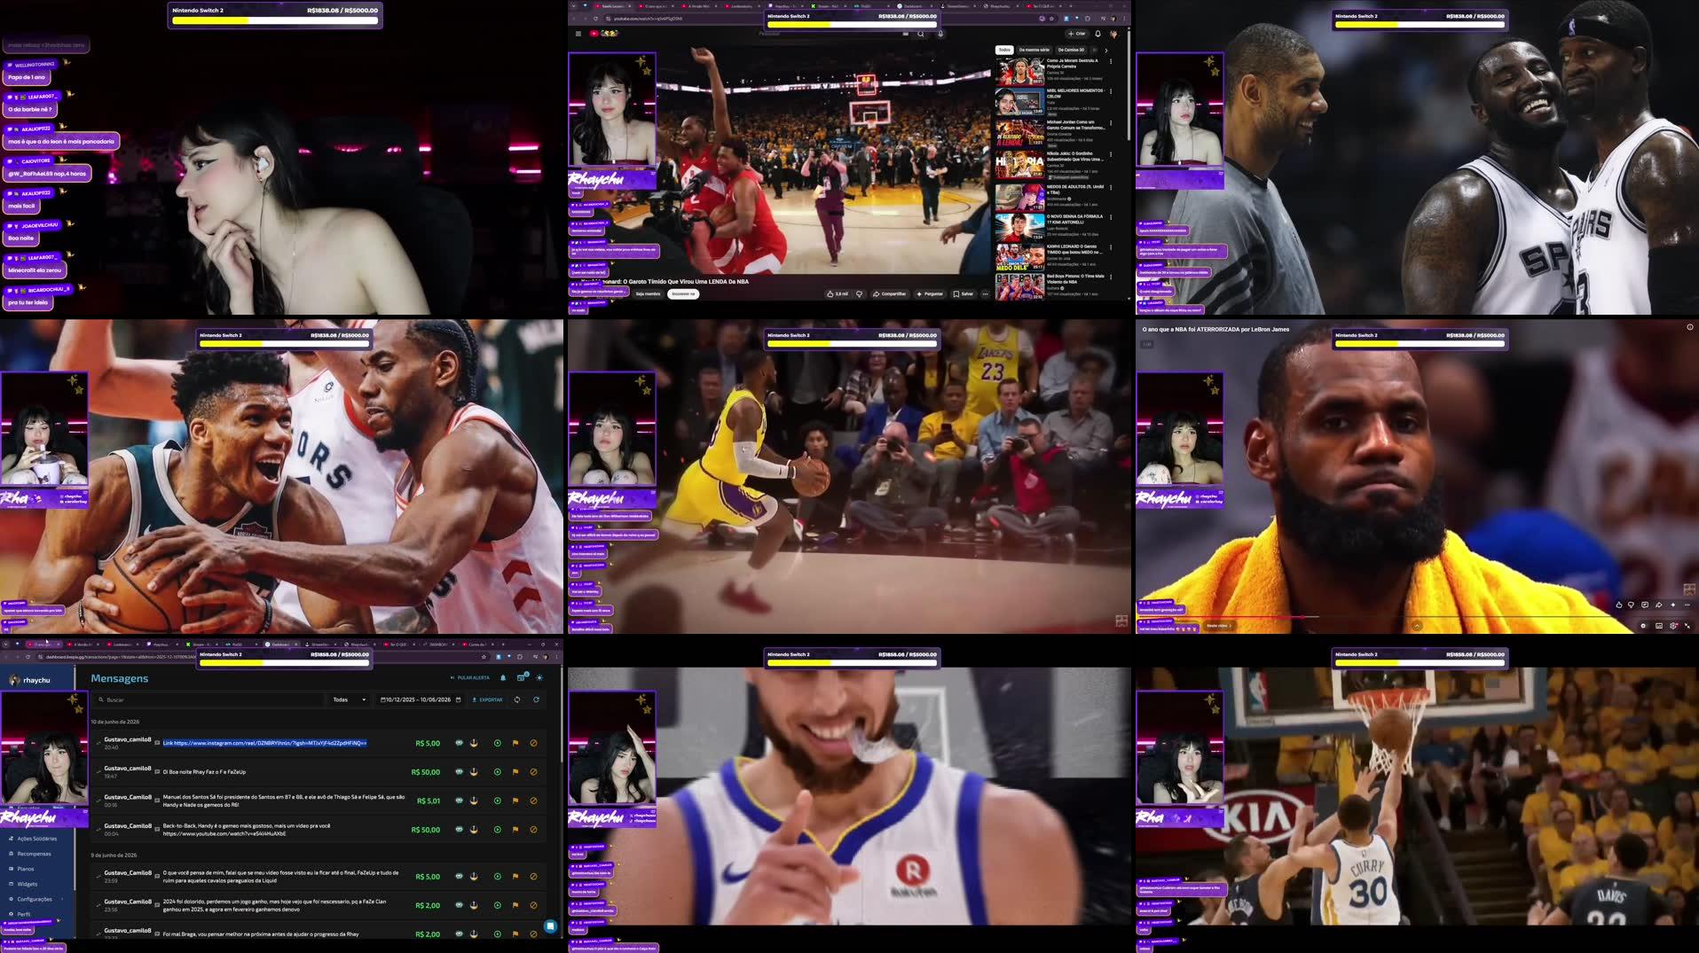Flag the R$ 5,01 Manuel dos Santos message
The width and height of the screenshot is (1699, 953).
[515, 801]
